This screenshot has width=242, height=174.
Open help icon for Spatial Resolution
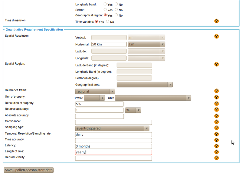(x=216, y=36)
